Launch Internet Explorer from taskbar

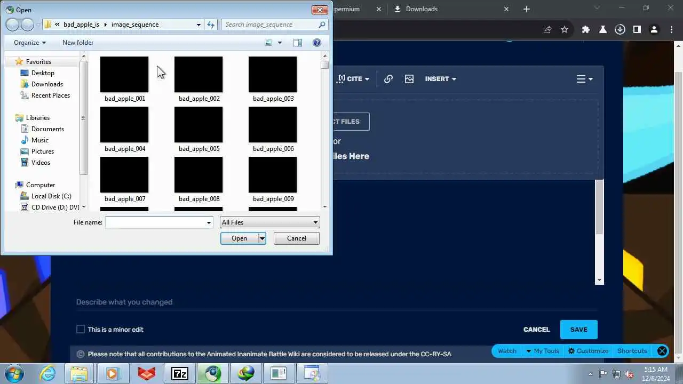tap(48, 373)
